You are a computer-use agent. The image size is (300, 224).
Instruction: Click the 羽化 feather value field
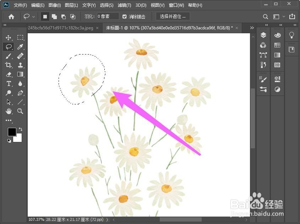tap(108, 16)
